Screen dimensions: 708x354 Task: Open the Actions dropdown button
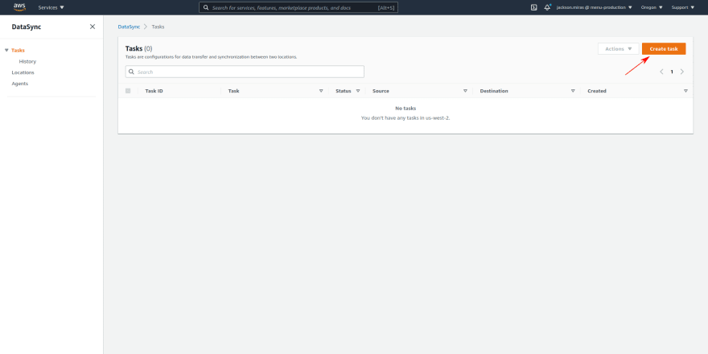619,49
